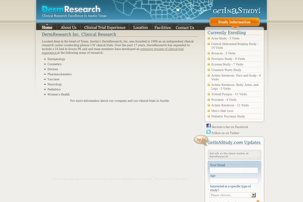Click star icon beside Pediatric Psoriasis Study
This screenshot has height=202, width=303.
(x=209, y=116)
